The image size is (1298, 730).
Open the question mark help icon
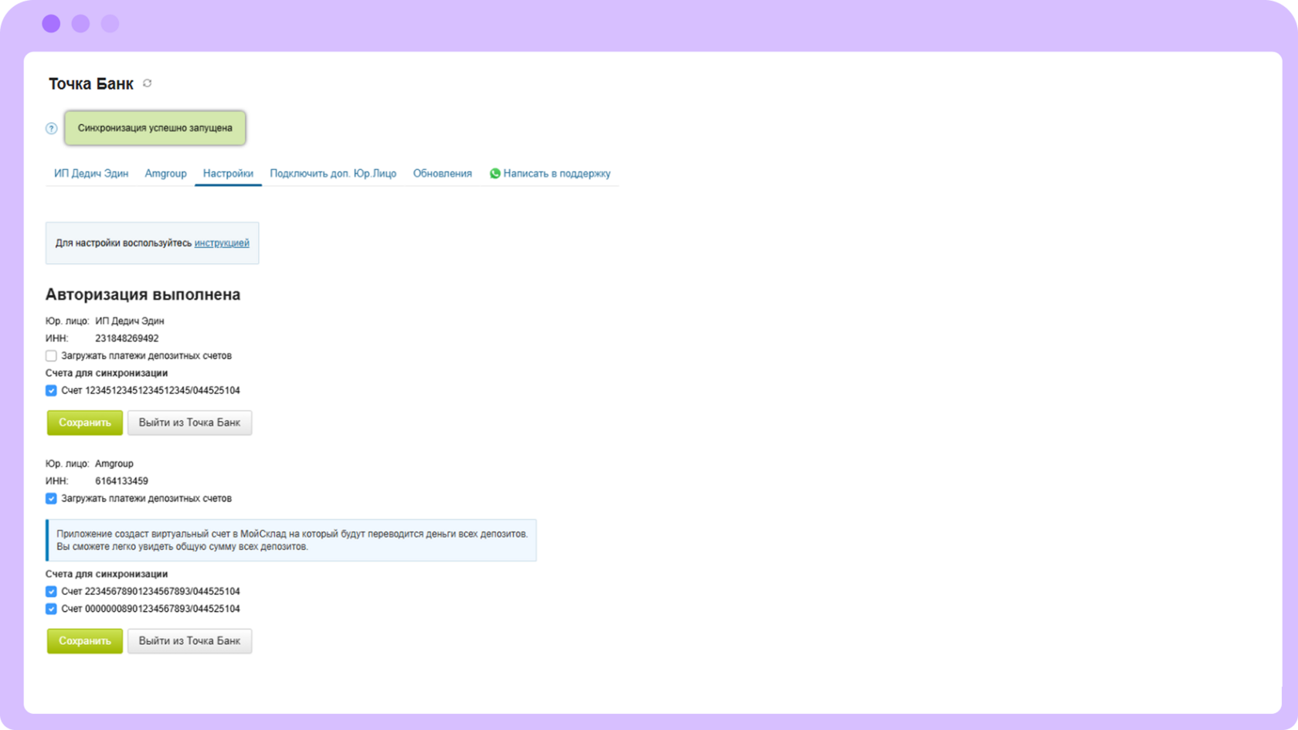[51, 128]
